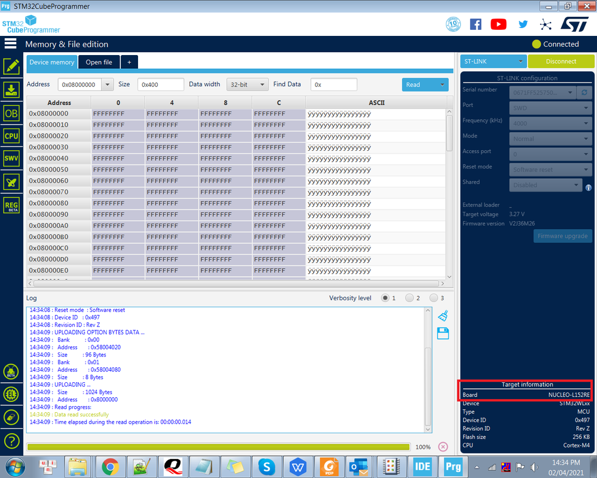Open the CPU panel icon

11,136
